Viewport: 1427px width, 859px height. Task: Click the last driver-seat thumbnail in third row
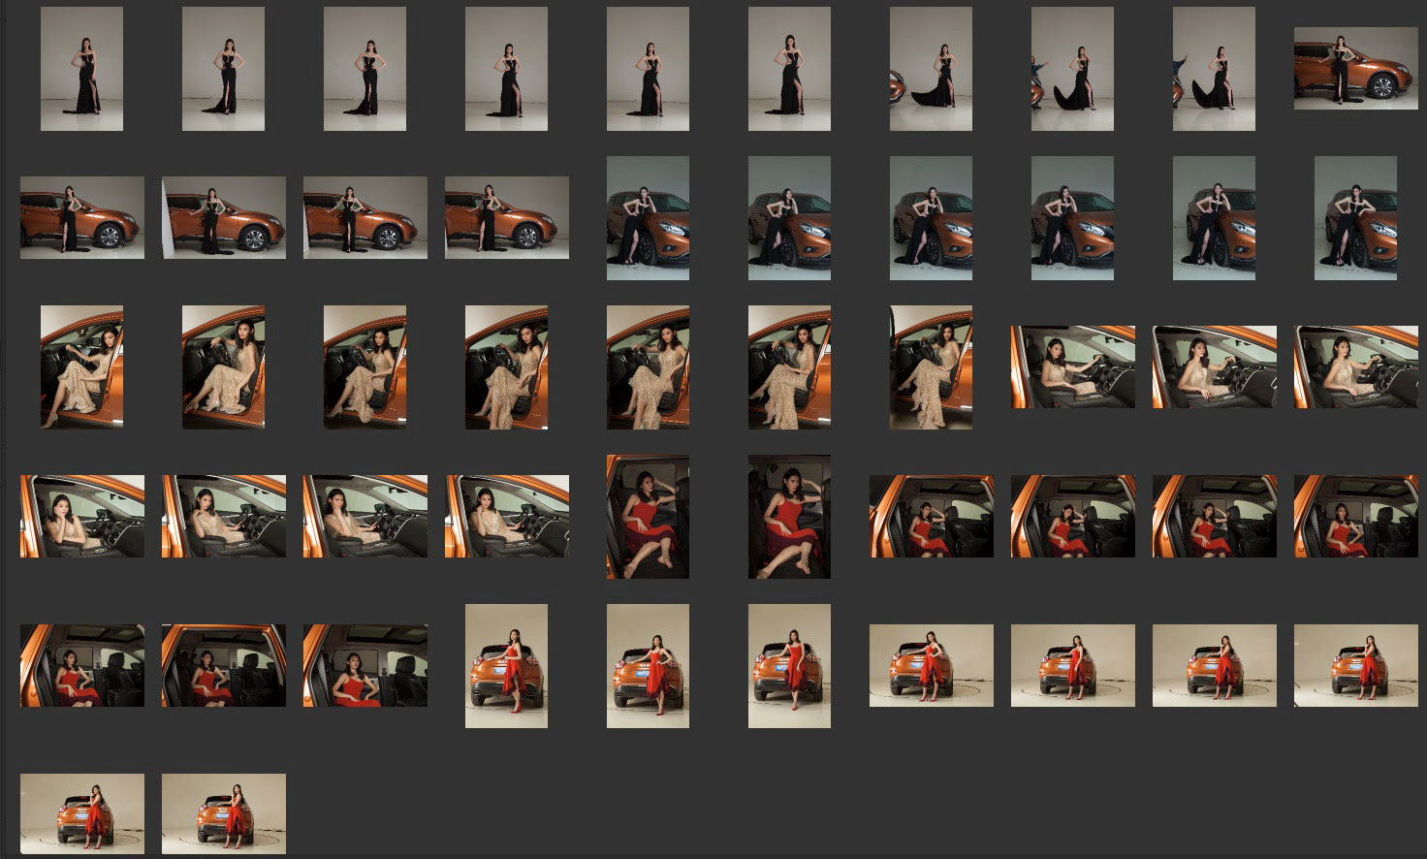tap(1355, 367)
